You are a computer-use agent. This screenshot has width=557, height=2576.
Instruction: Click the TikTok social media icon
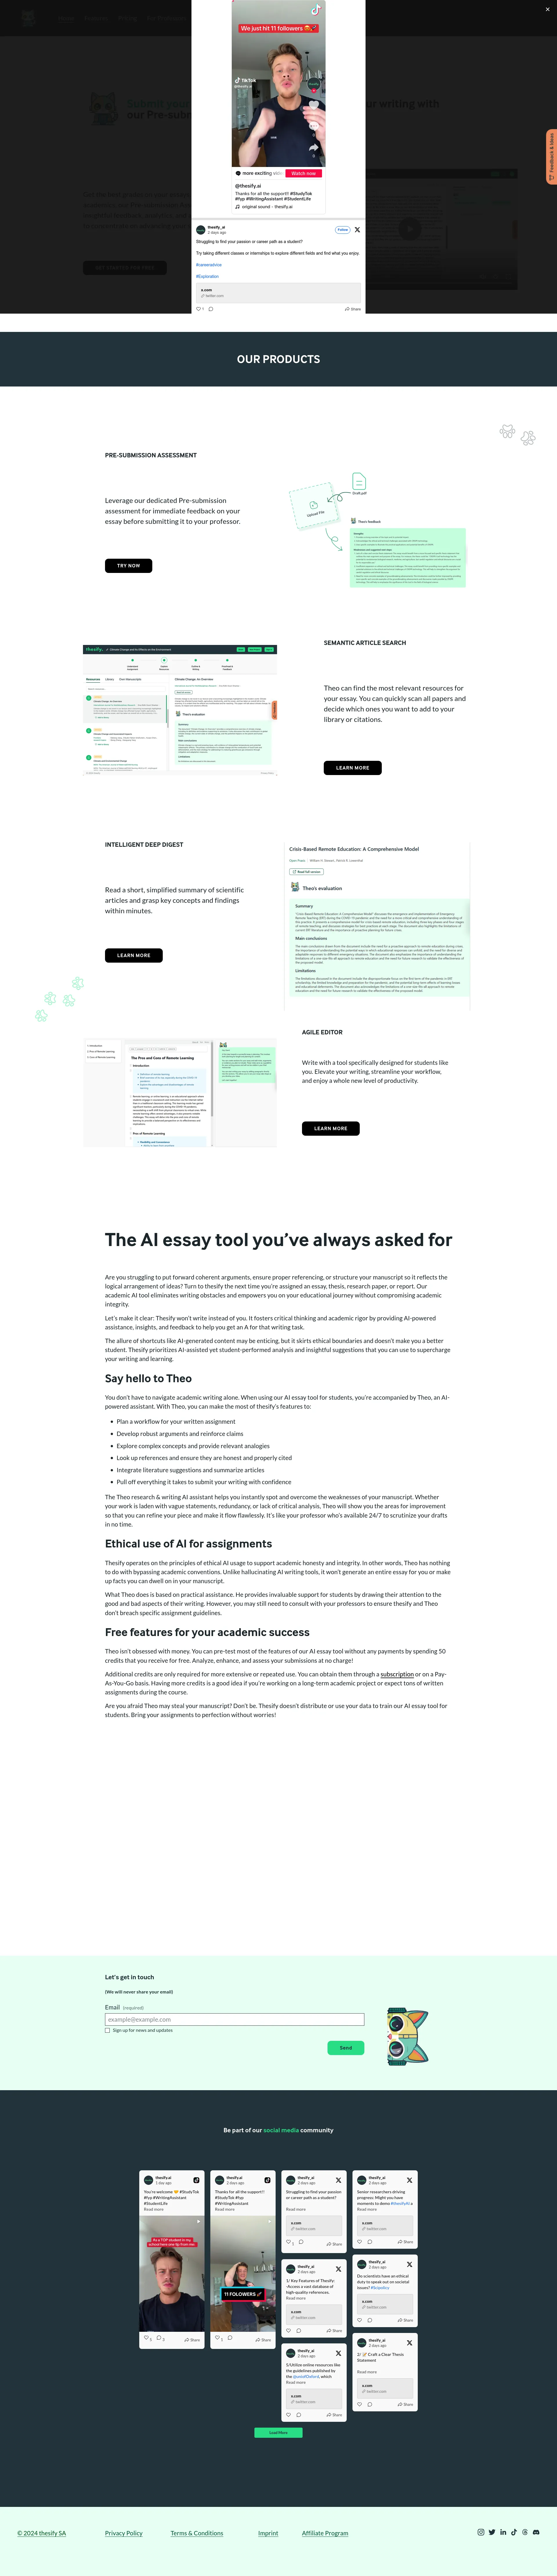point(516,2538)
